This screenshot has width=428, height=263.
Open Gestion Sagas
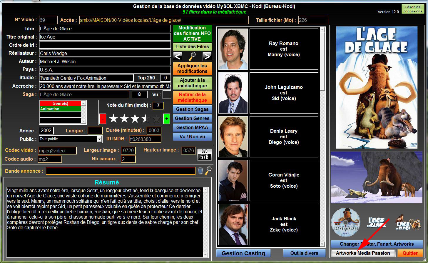click(192, 109)
